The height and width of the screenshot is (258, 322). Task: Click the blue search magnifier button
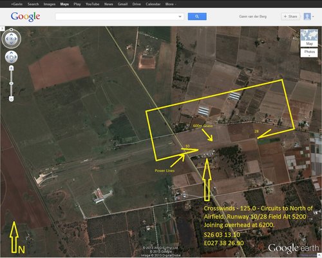(x=197, y=17)
